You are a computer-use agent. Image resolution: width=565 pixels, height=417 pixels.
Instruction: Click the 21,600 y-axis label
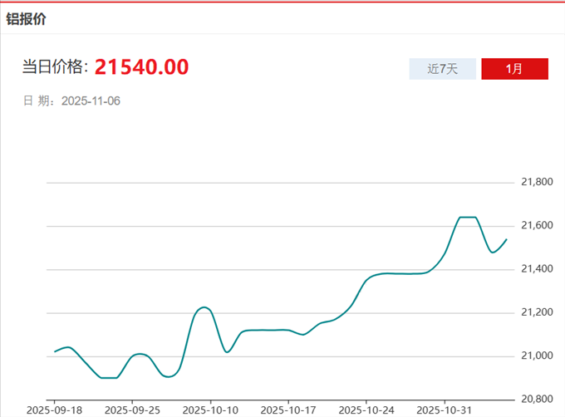coord(537,225)
